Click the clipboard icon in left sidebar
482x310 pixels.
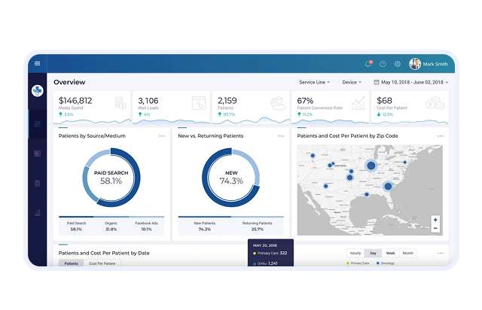point(38,183)
